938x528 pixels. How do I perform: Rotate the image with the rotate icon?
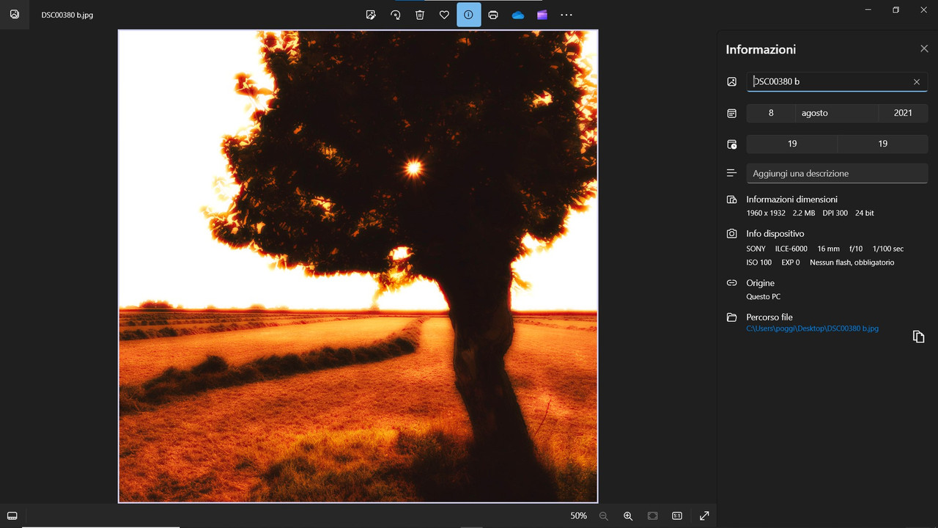point(396,15)
